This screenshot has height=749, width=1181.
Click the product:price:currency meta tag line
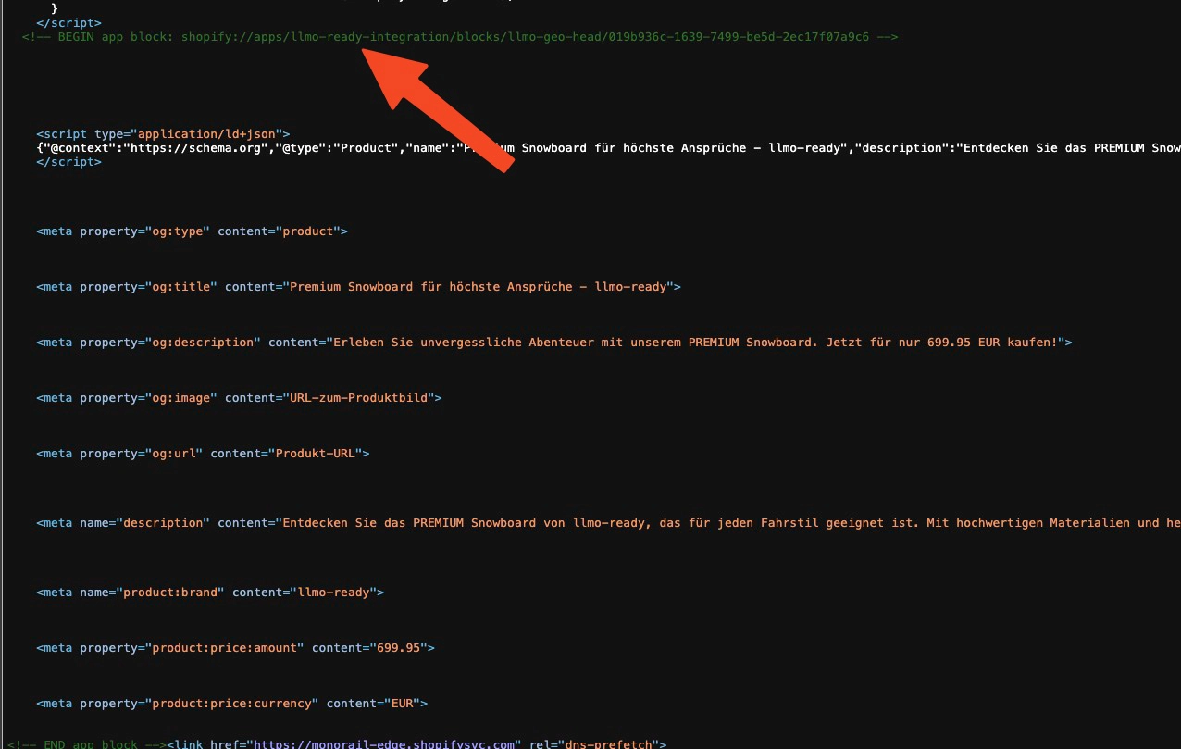[231, 704]
